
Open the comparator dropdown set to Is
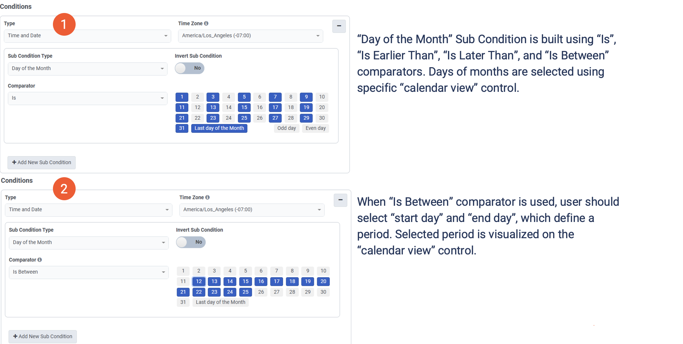coord(87,98)
